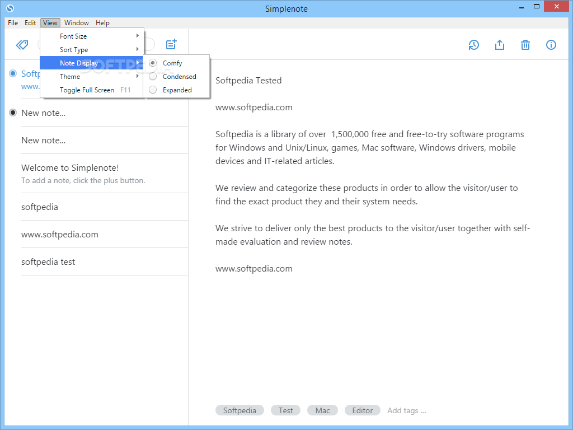Screen dimensions: 573x430
Task: Minimize the Simplenote window
Action: tap(522, 7)
